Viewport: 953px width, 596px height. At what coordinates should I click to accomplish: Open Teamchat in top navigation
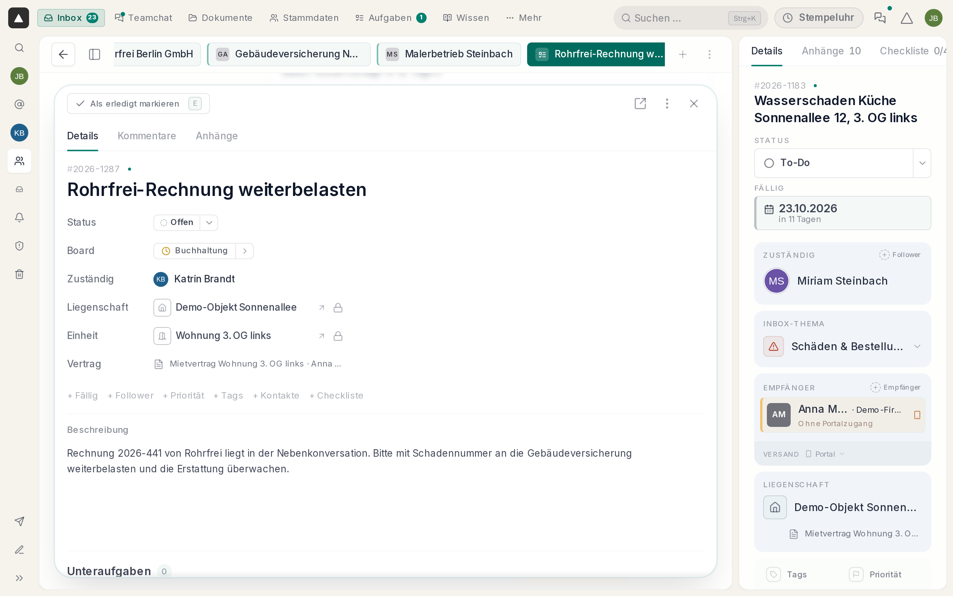click(143, 18)
